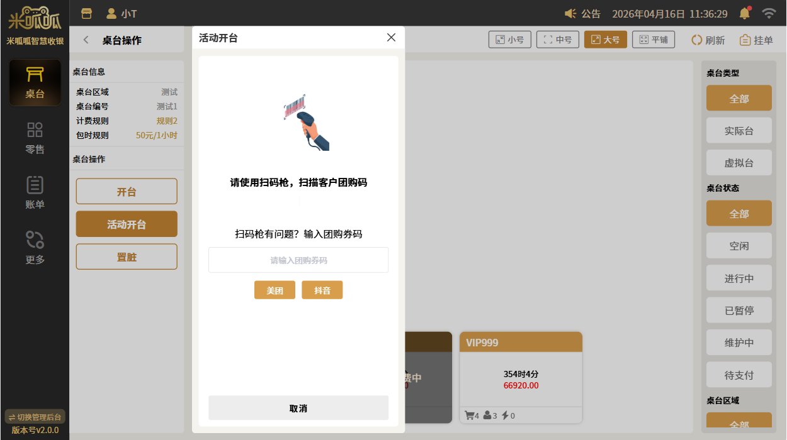The width and height of the screenshot is (787, 440).
Task: Filter table status by 空闲
Action: click(x=739, y=246)
